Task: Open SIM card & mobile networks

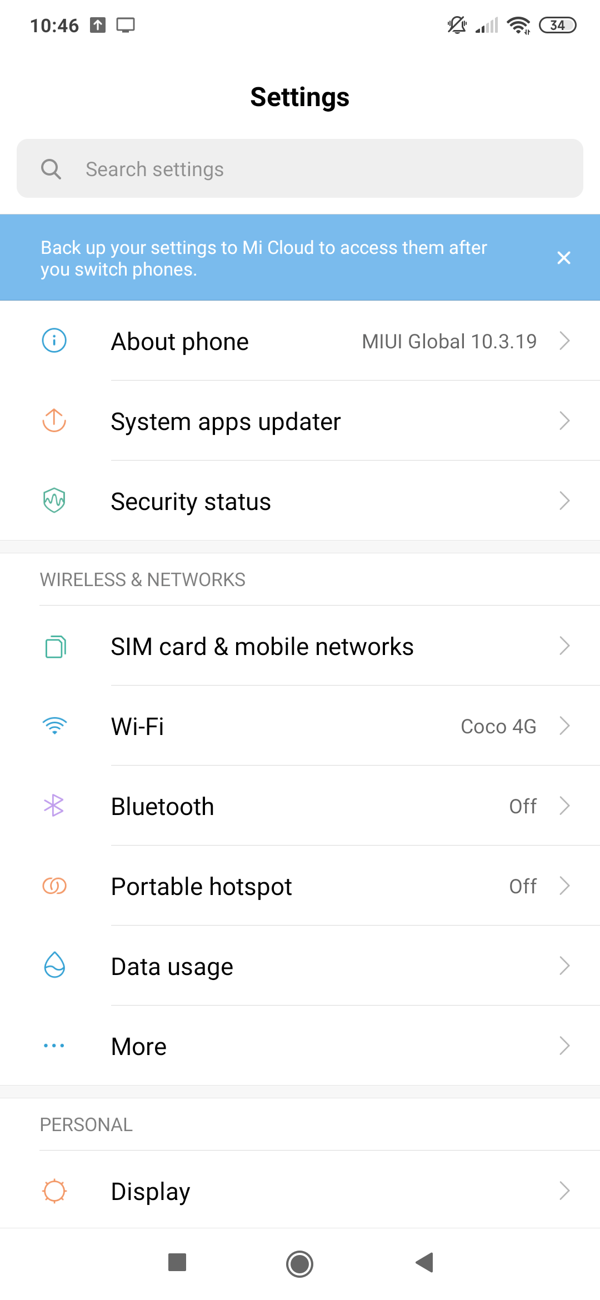Action: point(262,647)
